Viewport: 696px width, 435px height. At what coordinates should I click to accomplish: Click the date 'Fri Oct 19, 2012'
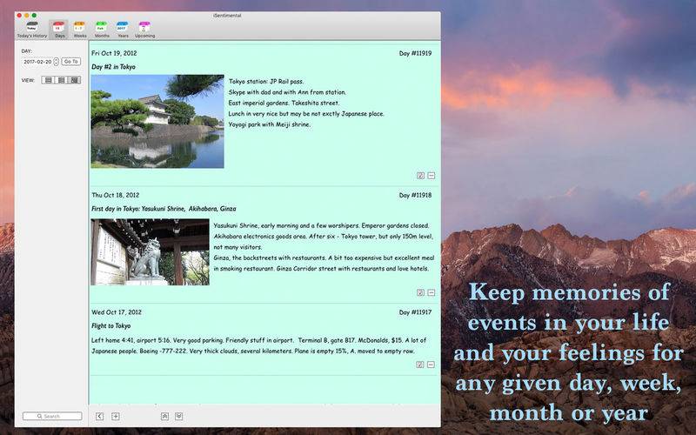pos(114,53)
